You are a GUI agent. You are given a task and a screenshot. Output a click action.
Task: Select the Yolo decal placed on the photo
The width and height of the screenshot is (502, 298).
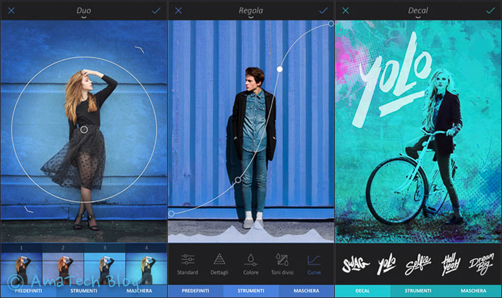pyautogui.click(x=392, y=80)
